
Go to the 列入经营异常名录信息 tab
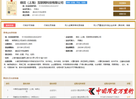click(74, 25)
